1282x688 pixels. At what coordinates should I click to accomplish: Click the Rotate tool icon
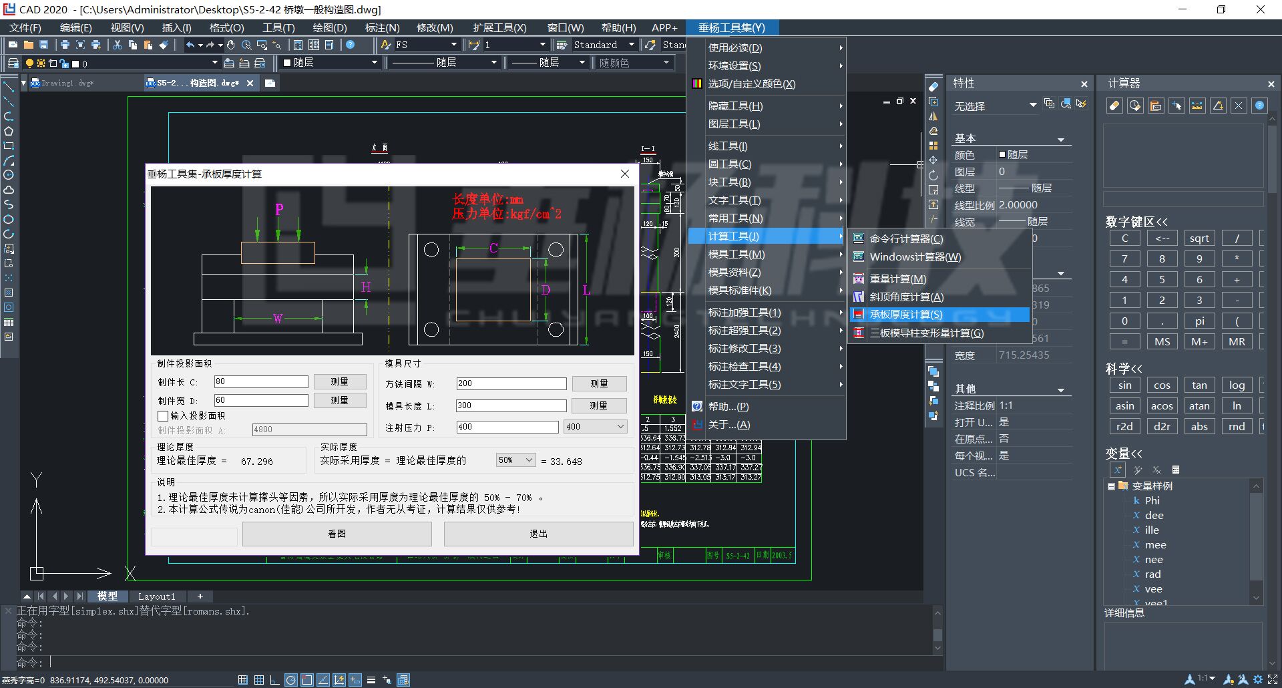933,175
